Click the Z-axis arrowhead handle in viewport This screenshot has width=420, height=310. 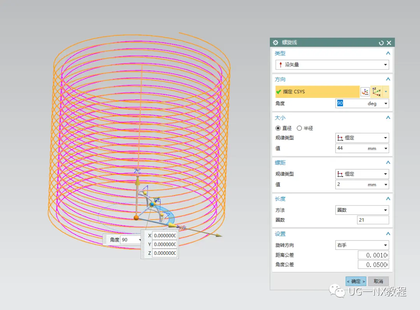coord(137,182)
